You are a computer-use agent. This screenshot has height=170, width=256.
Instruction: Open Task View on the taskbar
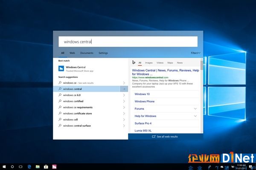[20, 167]
